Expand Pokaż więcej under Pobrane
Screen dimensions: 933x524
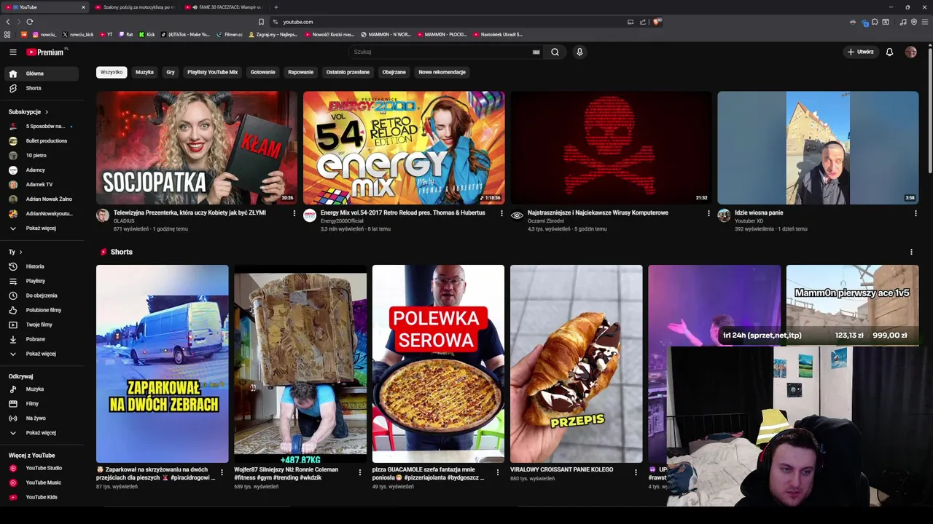click(41, 354)
